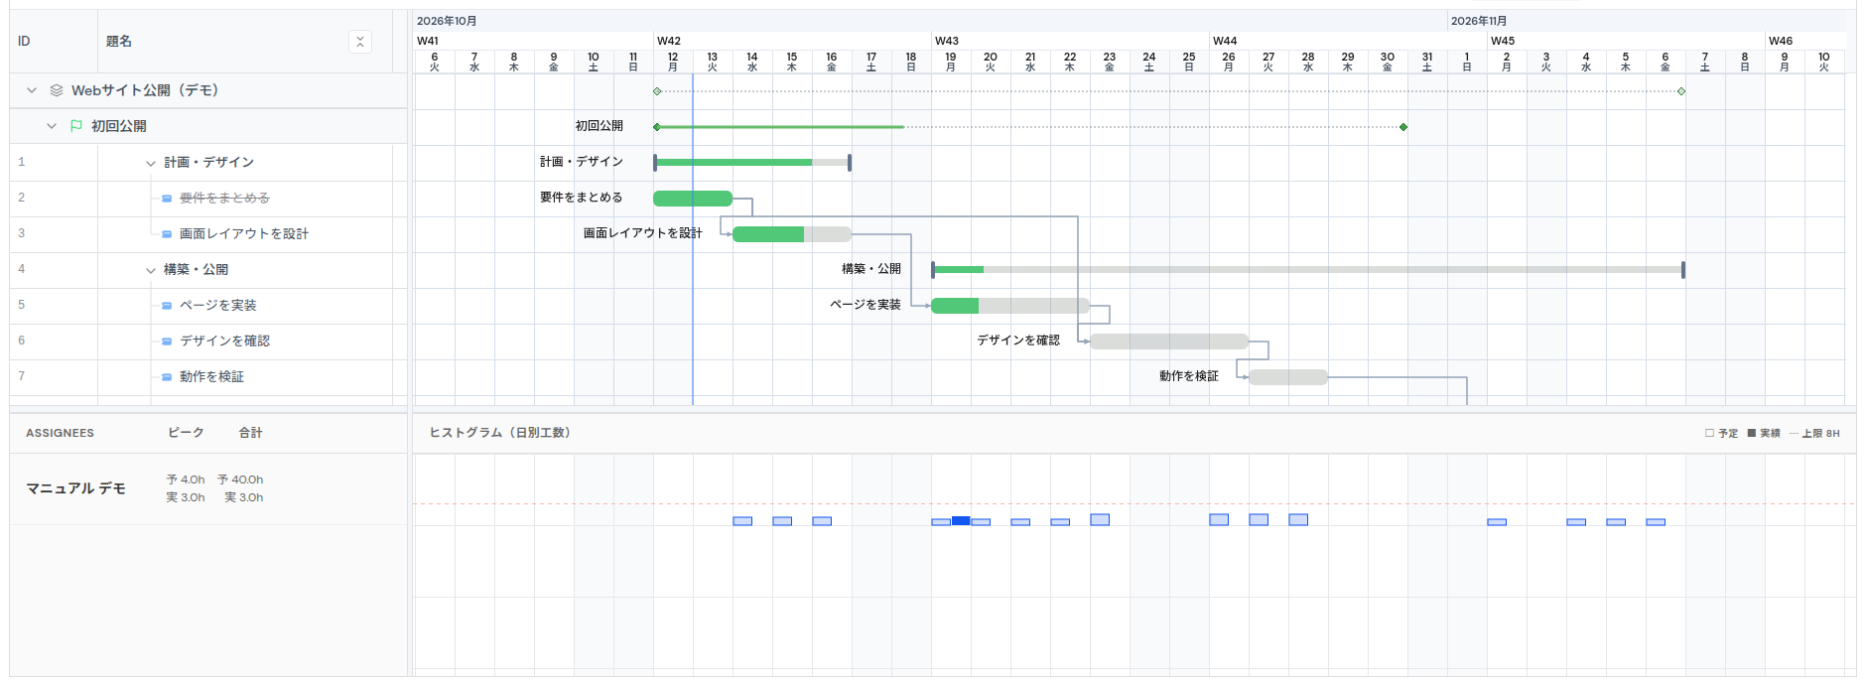Select the 画面レイアウトを設計 task name in list

click(244, 234)
